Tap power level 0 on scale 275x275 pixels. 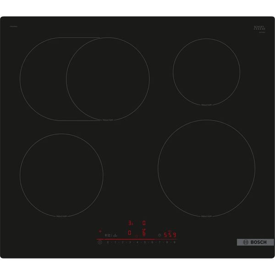tap(108, 242)
